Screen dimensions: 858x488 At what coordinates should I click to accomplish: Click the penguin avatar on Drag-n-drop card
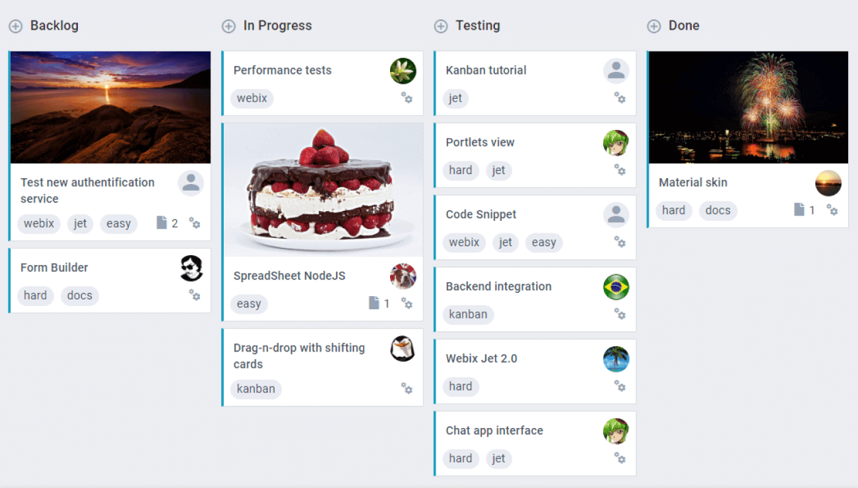click(x=403, y=349)
